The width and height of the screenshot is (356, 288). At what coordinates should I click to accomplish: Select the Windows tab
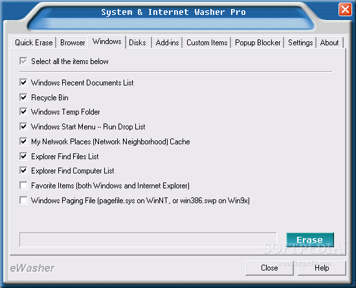point(107,41)
